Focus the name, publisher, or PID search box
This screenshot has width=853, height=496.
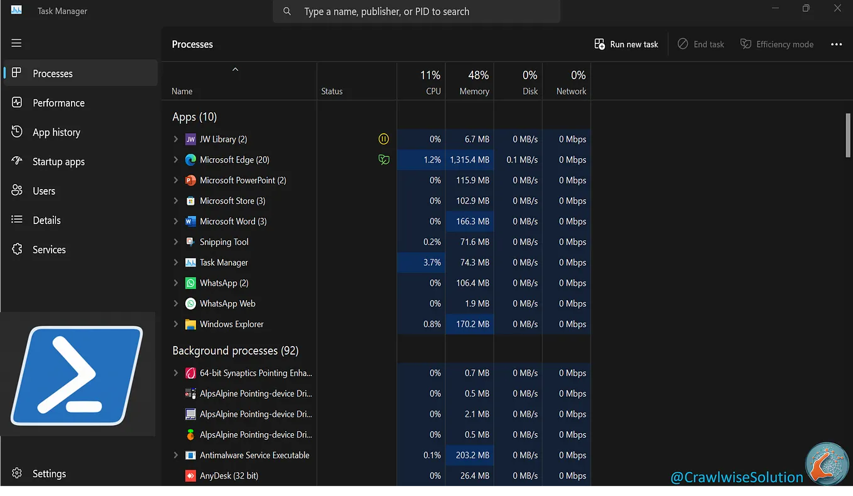[416, 11]
